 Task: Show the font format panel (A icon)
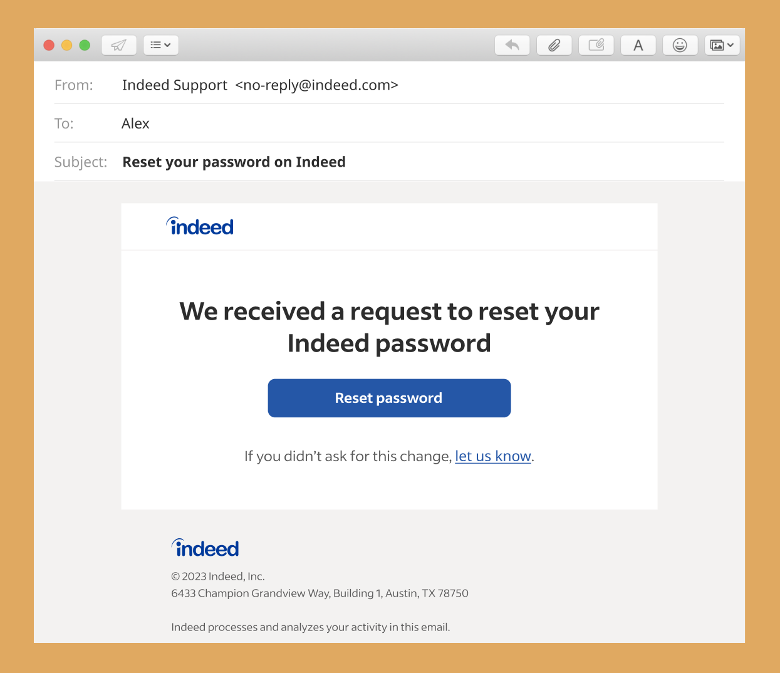pos(638,45)
